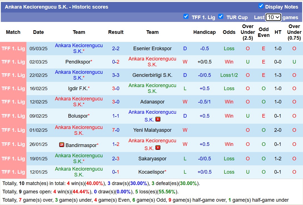Open the Adanaspor team link
This screenshot has height=205, width=303.
152,102
